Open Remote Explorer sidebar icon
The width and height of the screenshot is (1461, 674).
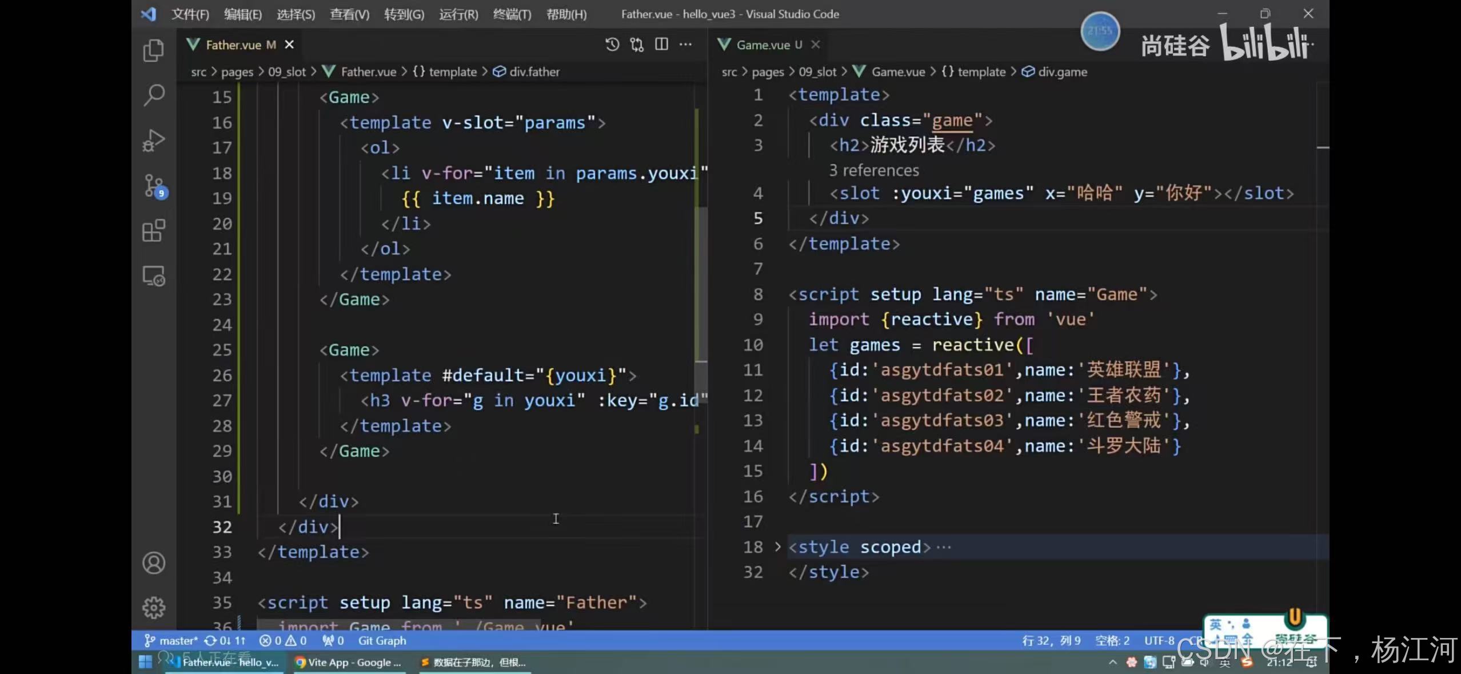153,276
